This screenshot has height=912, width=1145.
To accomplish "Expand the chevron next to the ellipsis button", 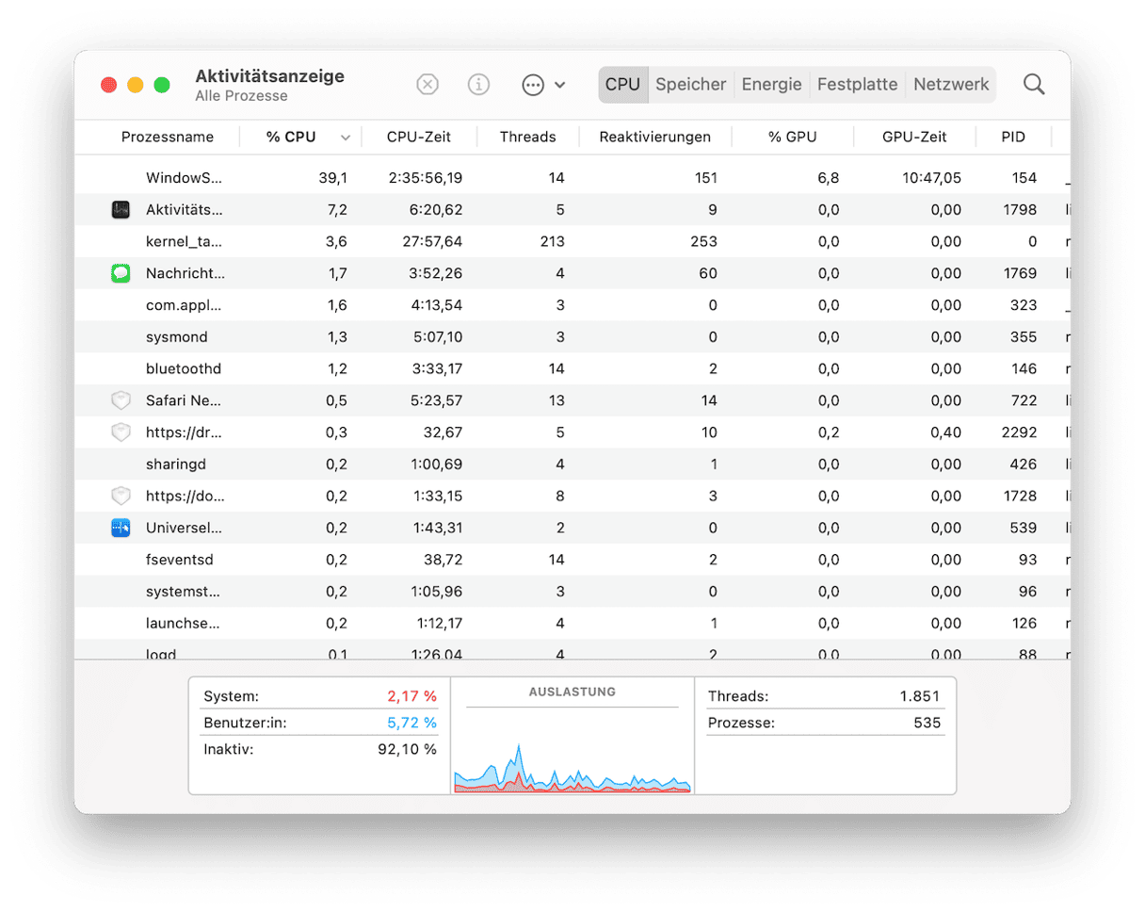I will [560, 85].
